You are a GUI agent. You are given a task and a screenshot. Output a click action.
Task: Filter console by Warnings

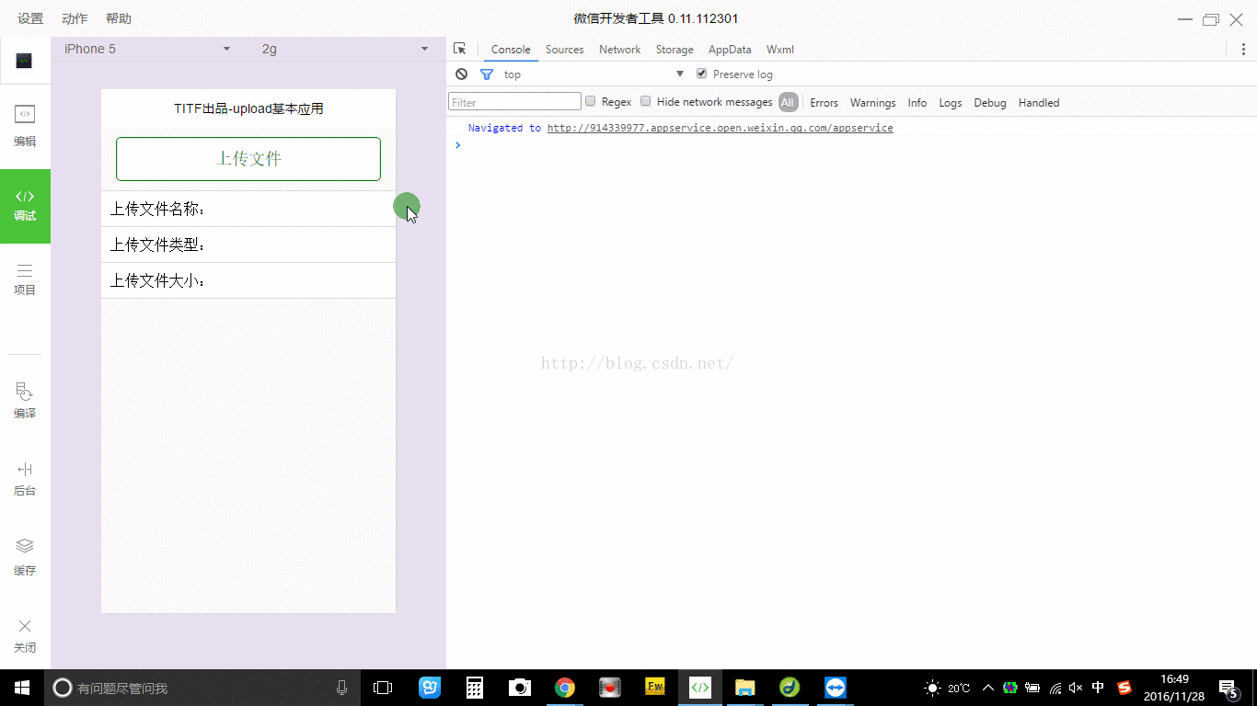[x=872, y=102]
